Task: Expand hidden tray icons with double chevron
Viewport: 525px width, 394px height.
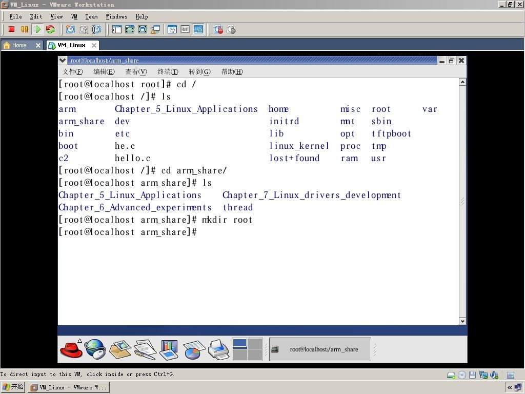Action: [x=510, y=388]
